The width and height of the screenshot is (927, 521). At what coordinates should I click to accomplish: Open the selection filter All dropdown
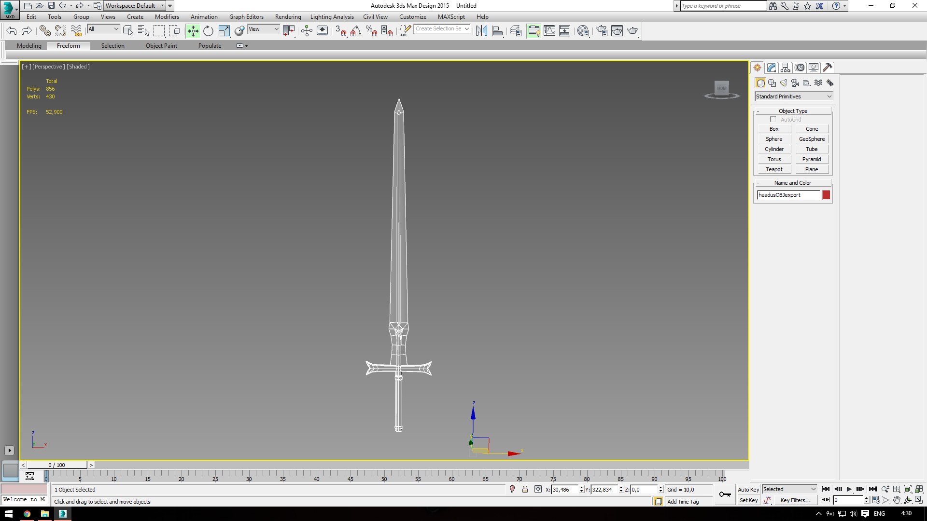pyautogui.click(x=103, y=29)
